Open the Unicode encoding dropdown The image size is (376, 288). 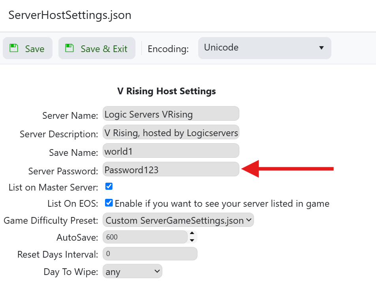pyautogui.click(x=264, y=48)
